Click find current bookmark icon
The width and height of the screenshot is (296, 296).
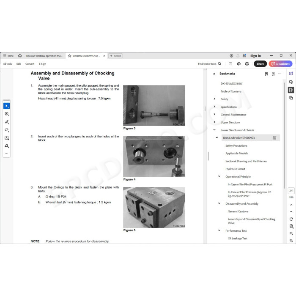(266, 74)
